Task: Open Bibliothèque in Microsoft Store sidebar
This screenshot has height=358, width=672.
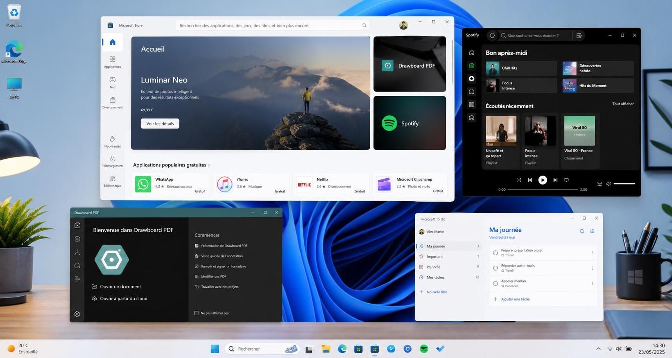Action: (113, 181)
